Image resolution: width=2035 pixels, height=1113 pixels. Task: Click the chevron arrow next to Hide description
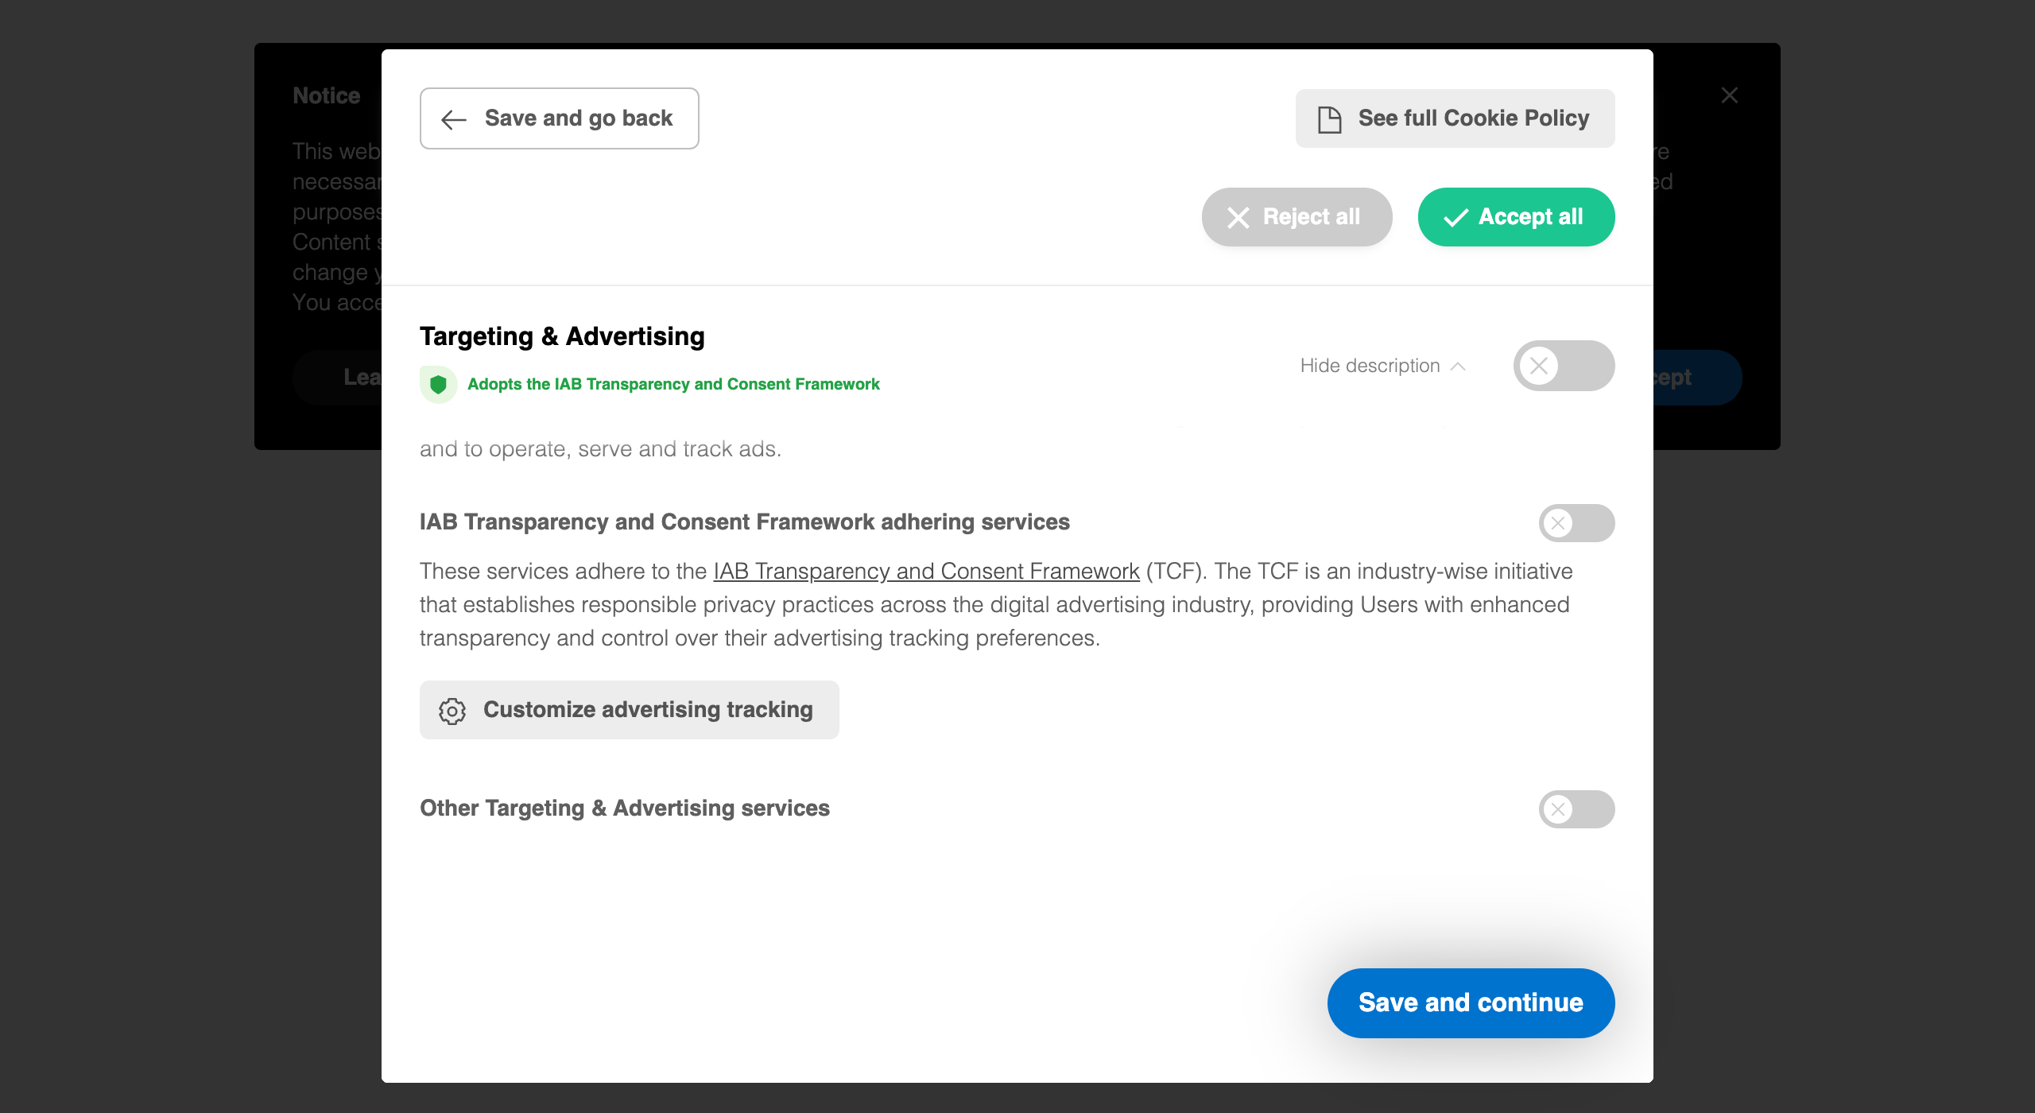click(x=1458, y=366)
